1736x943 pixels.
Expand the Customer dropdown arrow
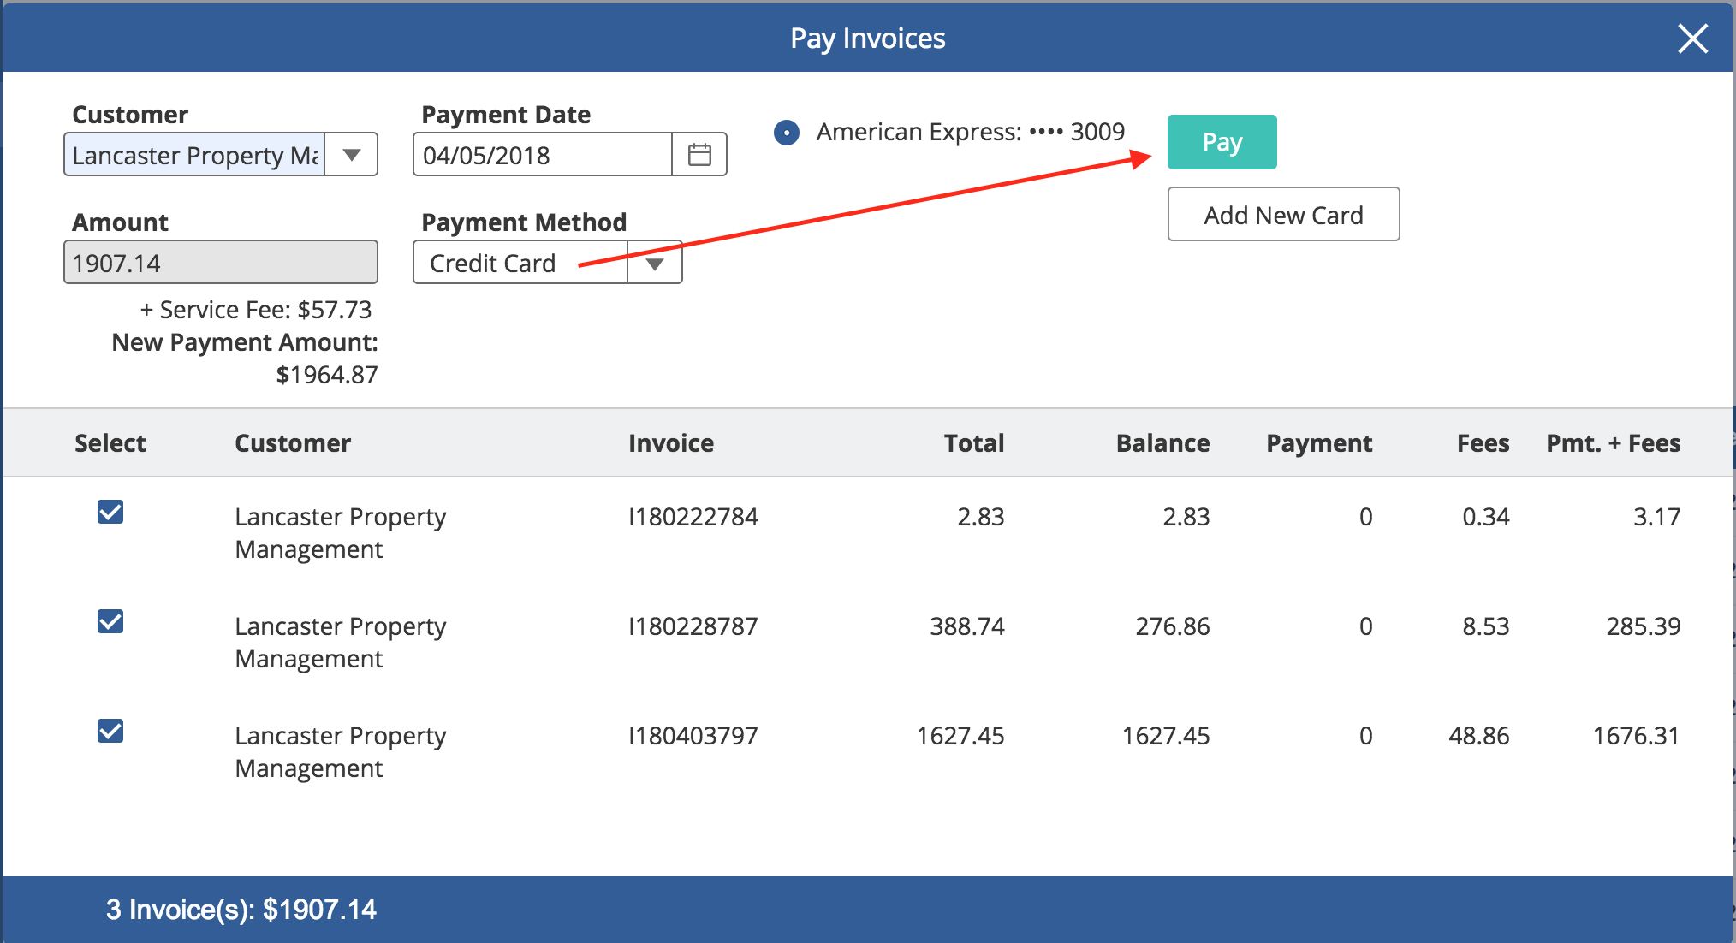click(351, 155)
